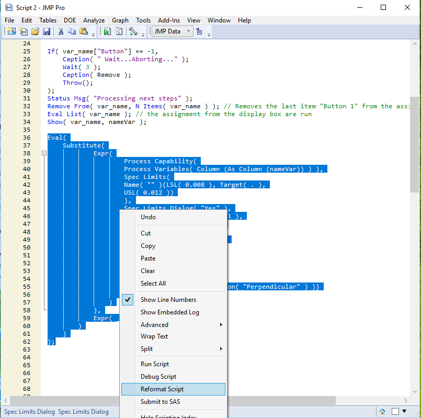
Task: Click the Run Script green arrow icon
Action: click(x=107, y=31)
